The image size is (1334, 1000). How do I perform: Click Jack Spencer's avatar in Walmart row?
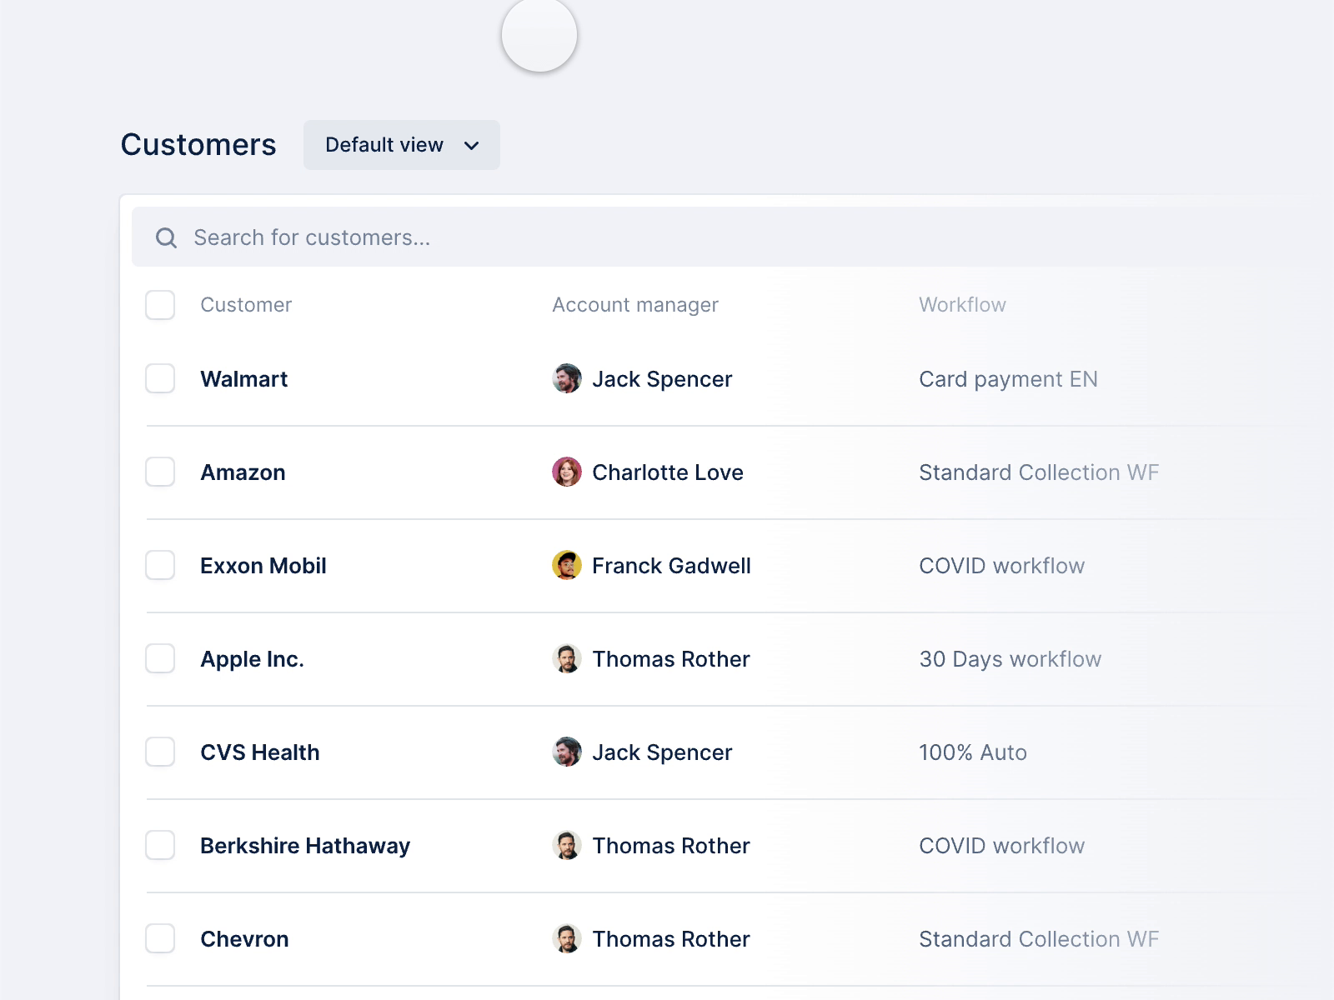(567, 378)
